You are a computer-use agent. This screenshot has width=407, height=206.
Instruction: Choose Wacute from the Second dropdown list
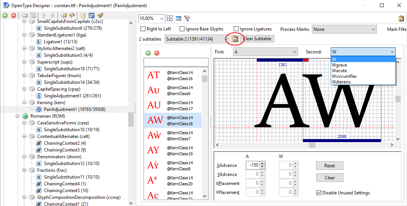point(339,71)
